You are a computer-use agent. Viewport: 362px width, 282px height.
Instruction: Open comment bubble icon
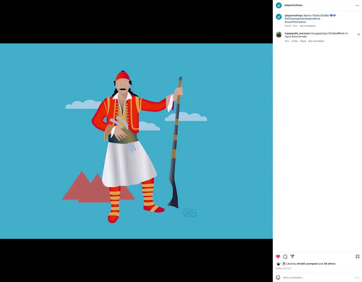(285, 257)
